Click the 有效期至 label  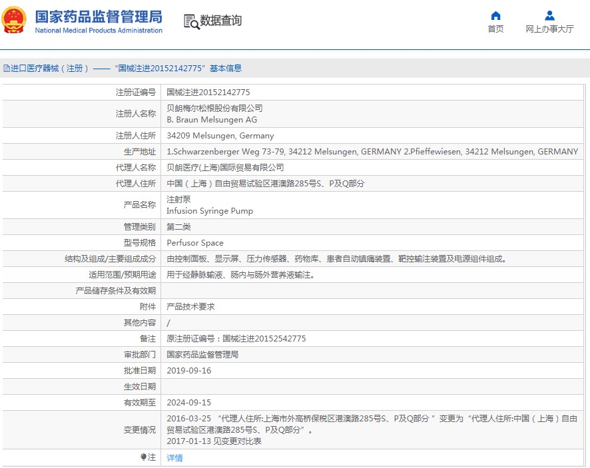(x=140, y=403)
